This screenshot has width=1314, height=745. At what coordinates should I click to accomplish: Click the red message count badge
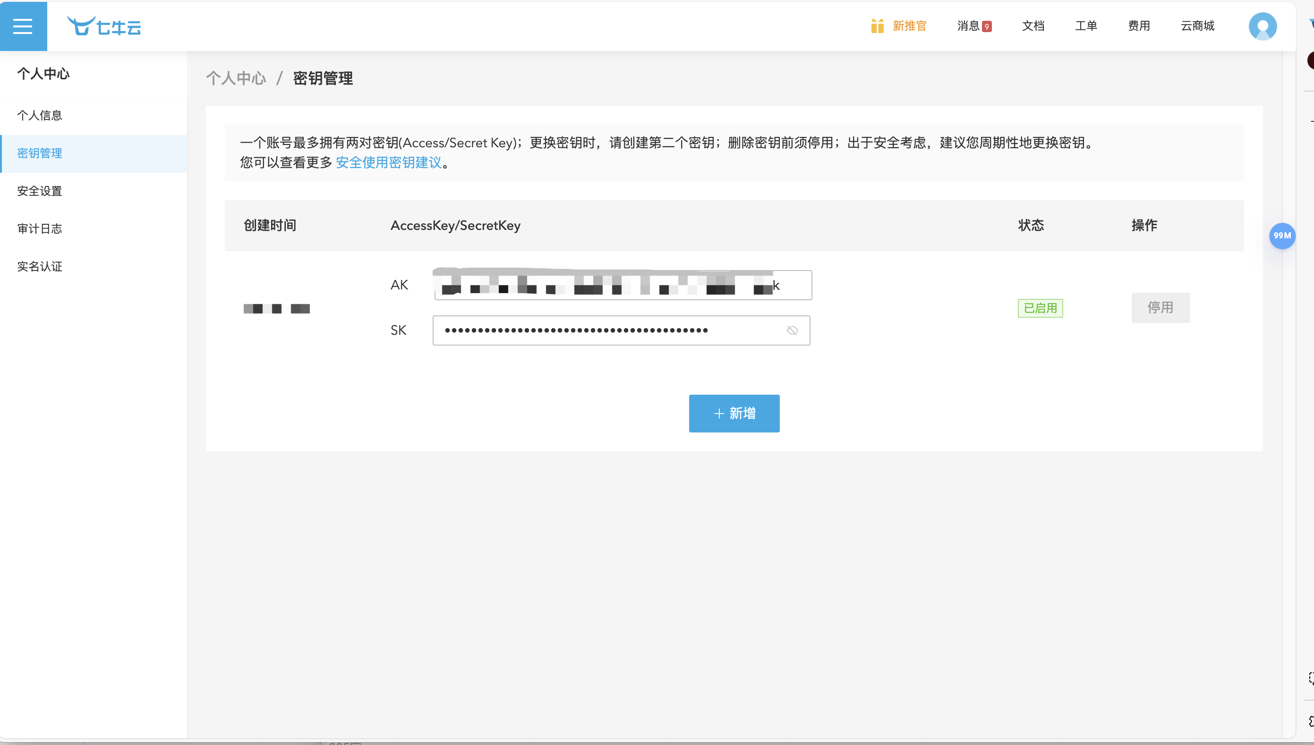[987, 26]
